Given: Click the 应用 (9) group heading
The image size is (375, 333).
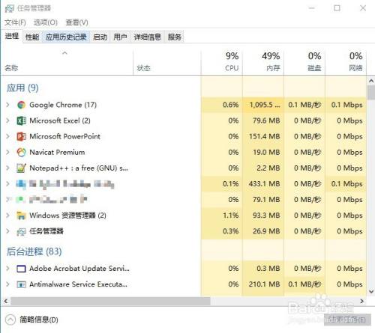Looking at the screenshot, I should 22,88.
